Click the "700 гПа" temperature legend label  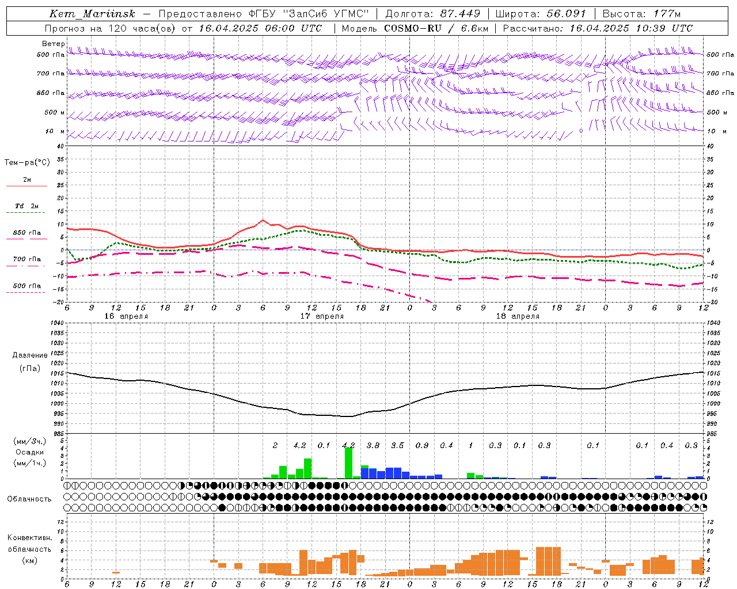pyautogui.click(x=27, y=259)
